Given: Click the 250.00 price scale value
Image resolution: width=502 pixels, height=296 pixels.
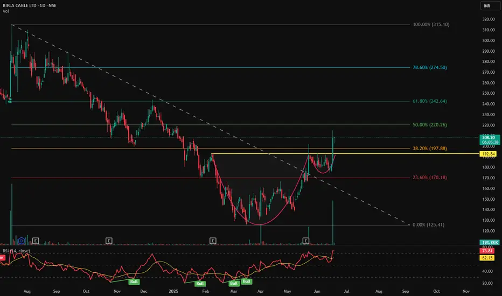Looking at the screenshot, I should coord(489,93).
